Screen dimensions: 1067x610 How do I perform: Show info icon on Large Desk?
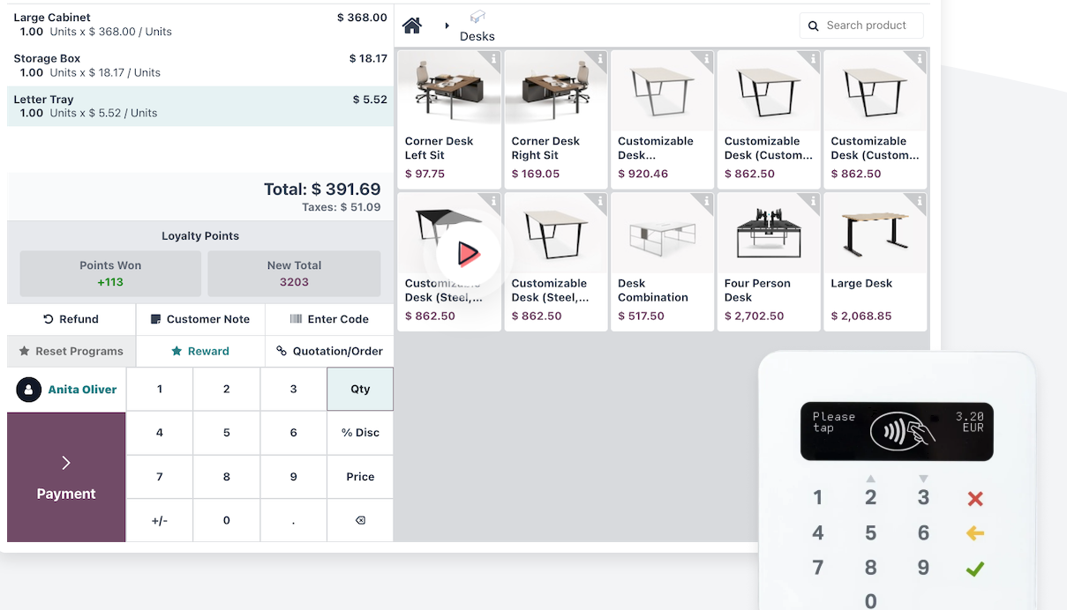920,202
